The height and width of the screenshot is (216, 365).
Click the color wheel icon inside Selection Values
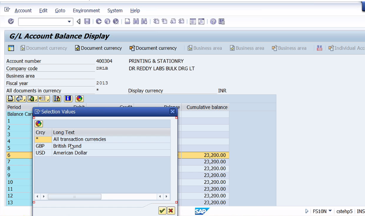pyautogui.click(x=39, y=124)
